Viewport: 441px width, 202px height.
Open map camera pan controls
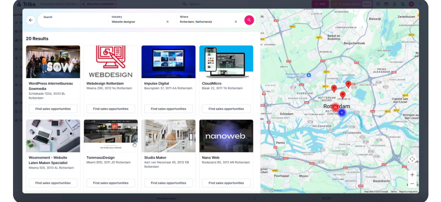coord(412,159)
